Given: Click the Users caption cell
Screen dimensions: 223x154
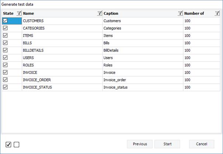Looking at the screenshot, I should [143, 58].
